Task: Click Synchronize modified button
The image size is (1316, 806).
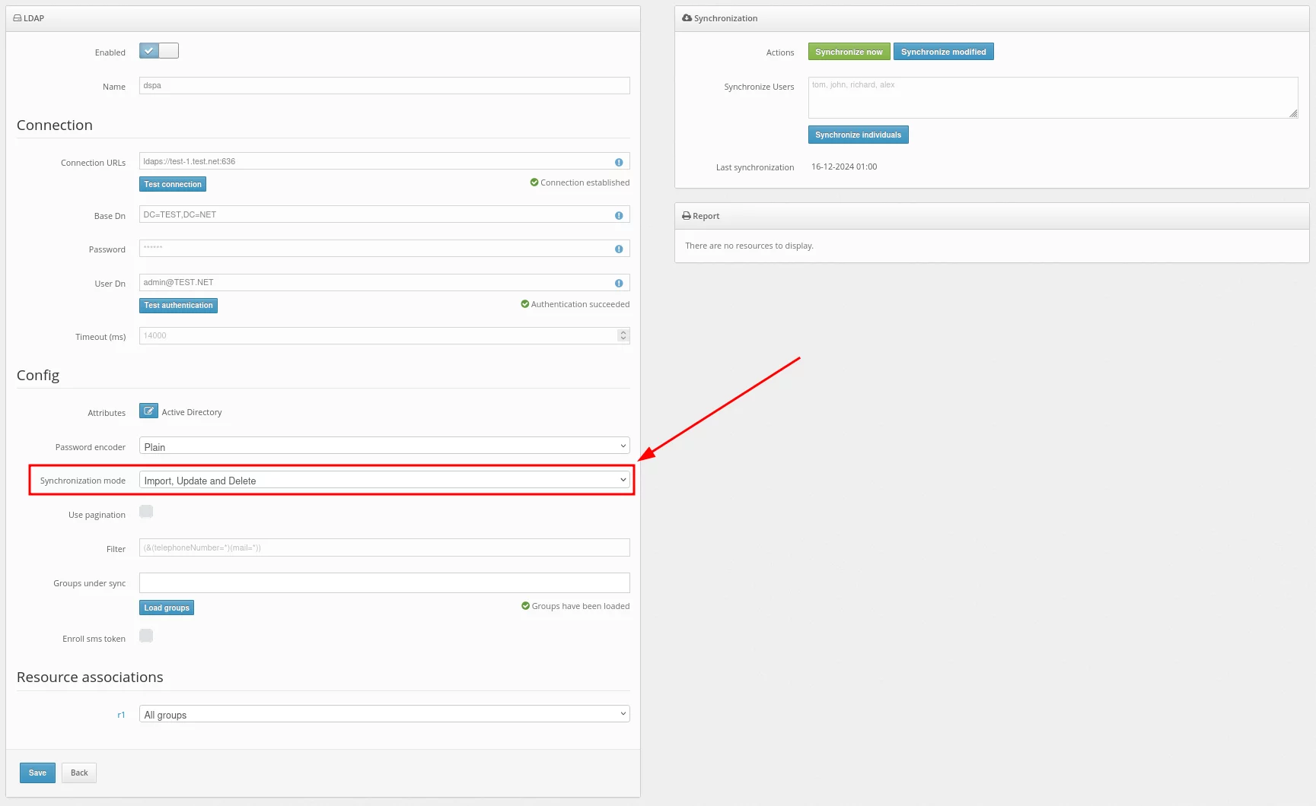Action: point(943,52)
